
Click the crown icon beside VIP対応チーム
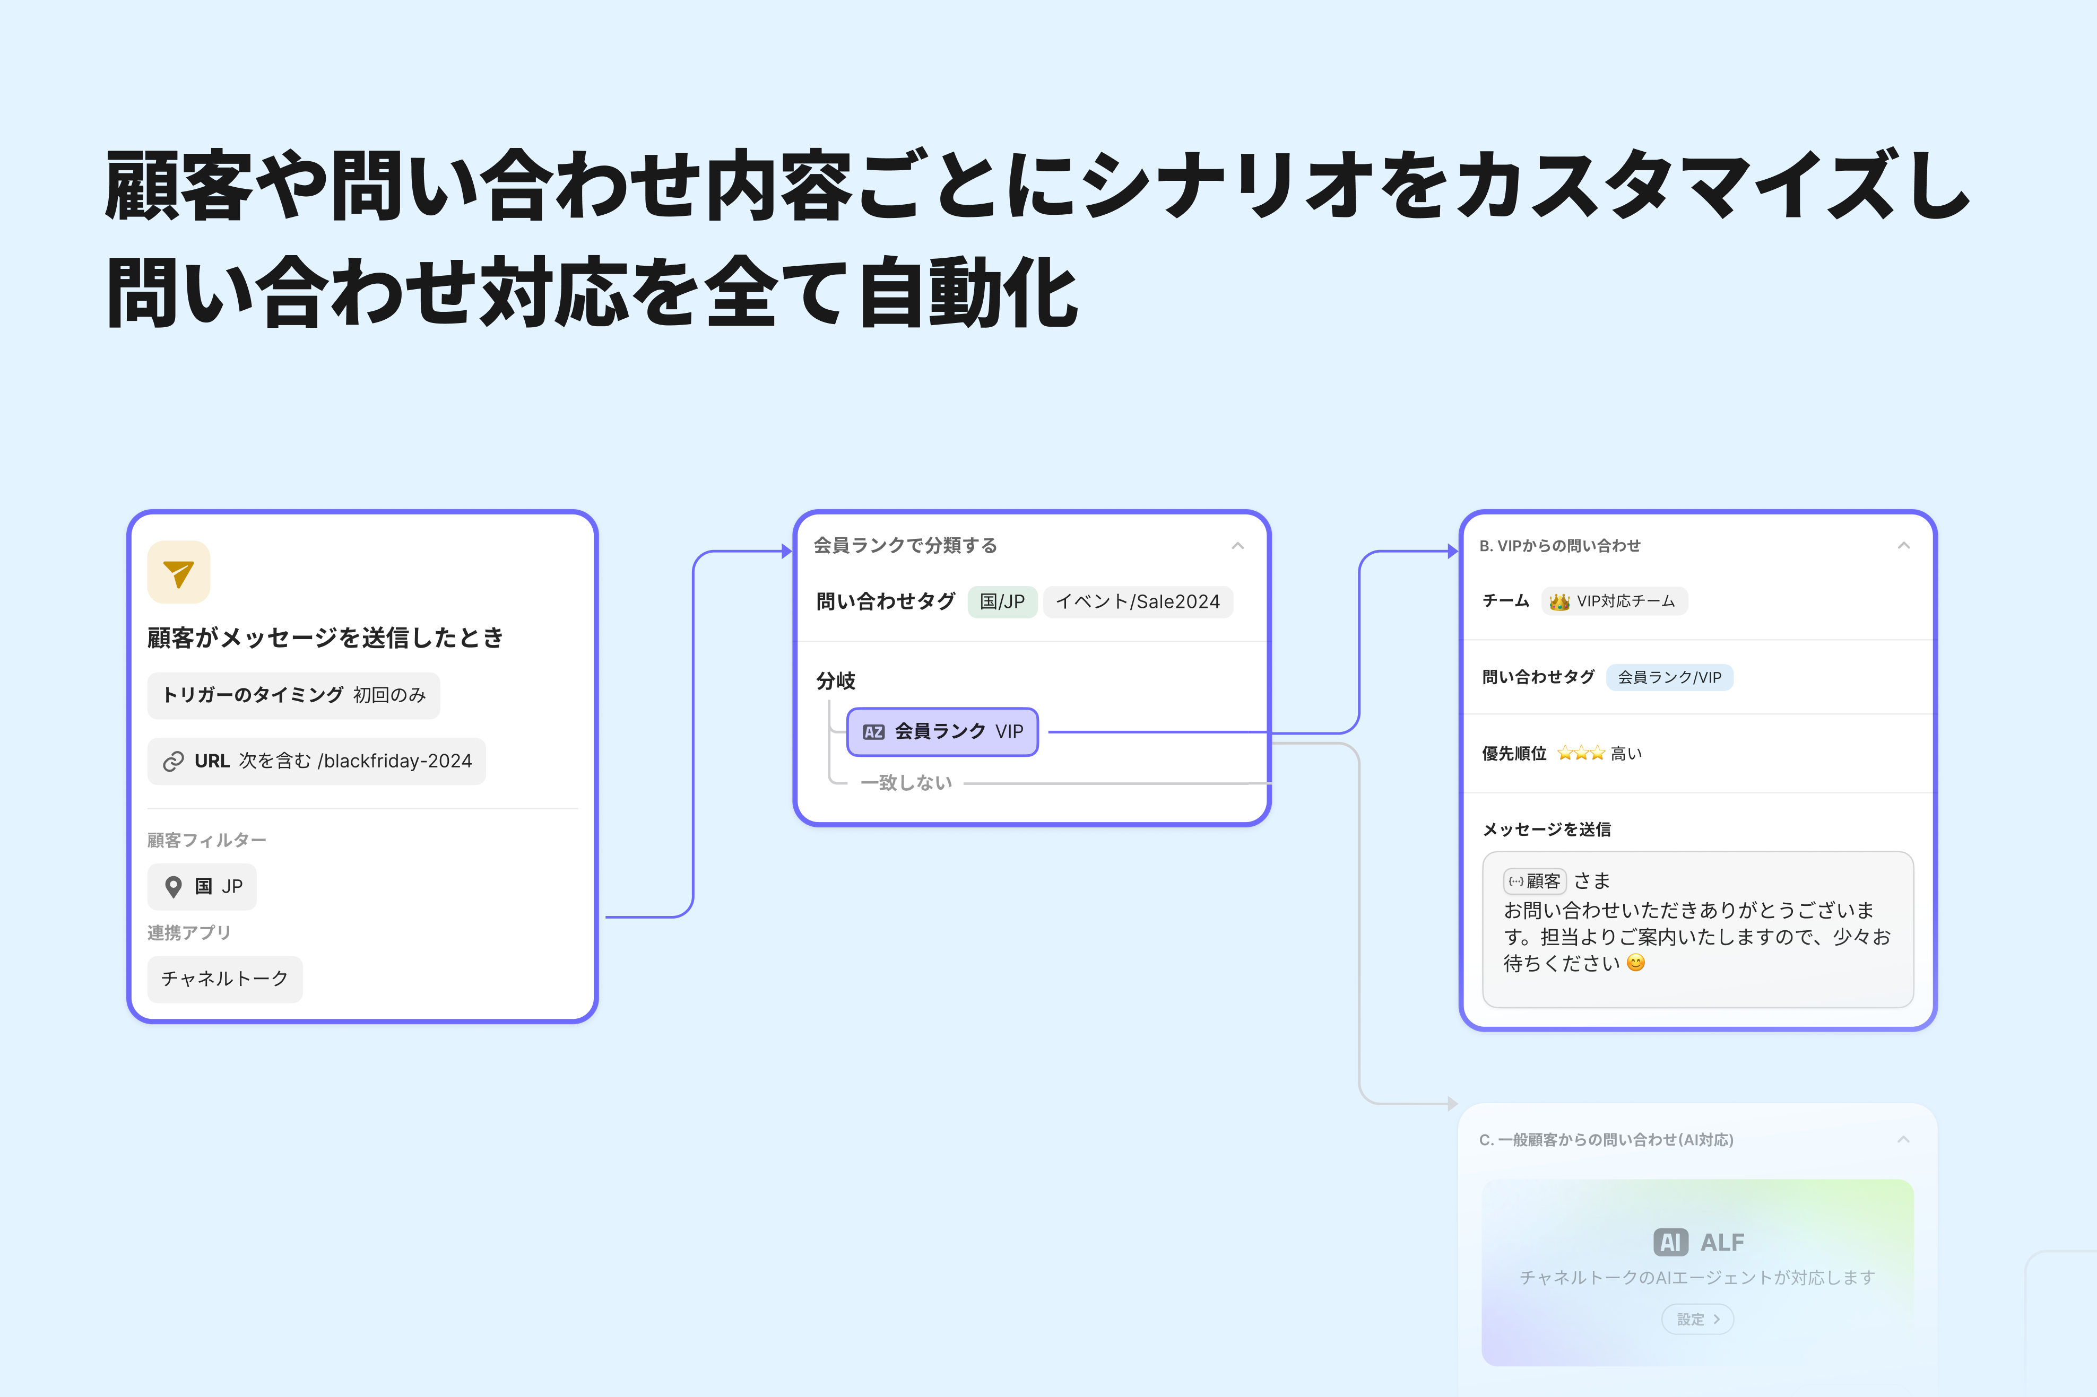pyautogui.click(x=1559, y=603)
